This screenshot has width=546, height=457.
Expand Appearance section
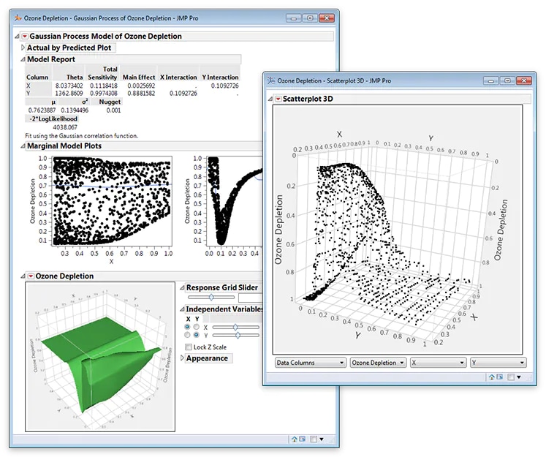point(182,358)
